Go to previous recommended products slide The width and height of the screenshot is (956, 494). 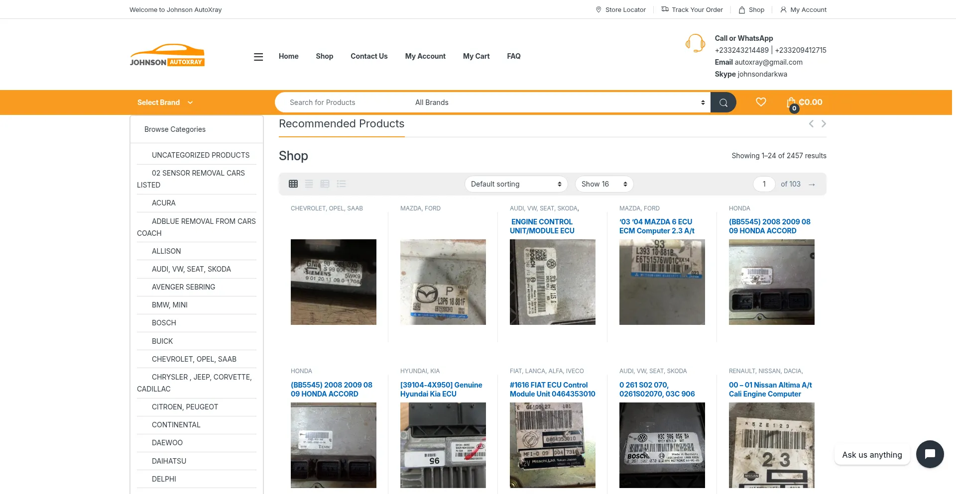point(811,124)
